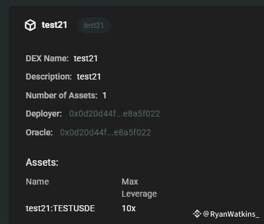Click the cube icon beside test21 title

tap(30, 25)
